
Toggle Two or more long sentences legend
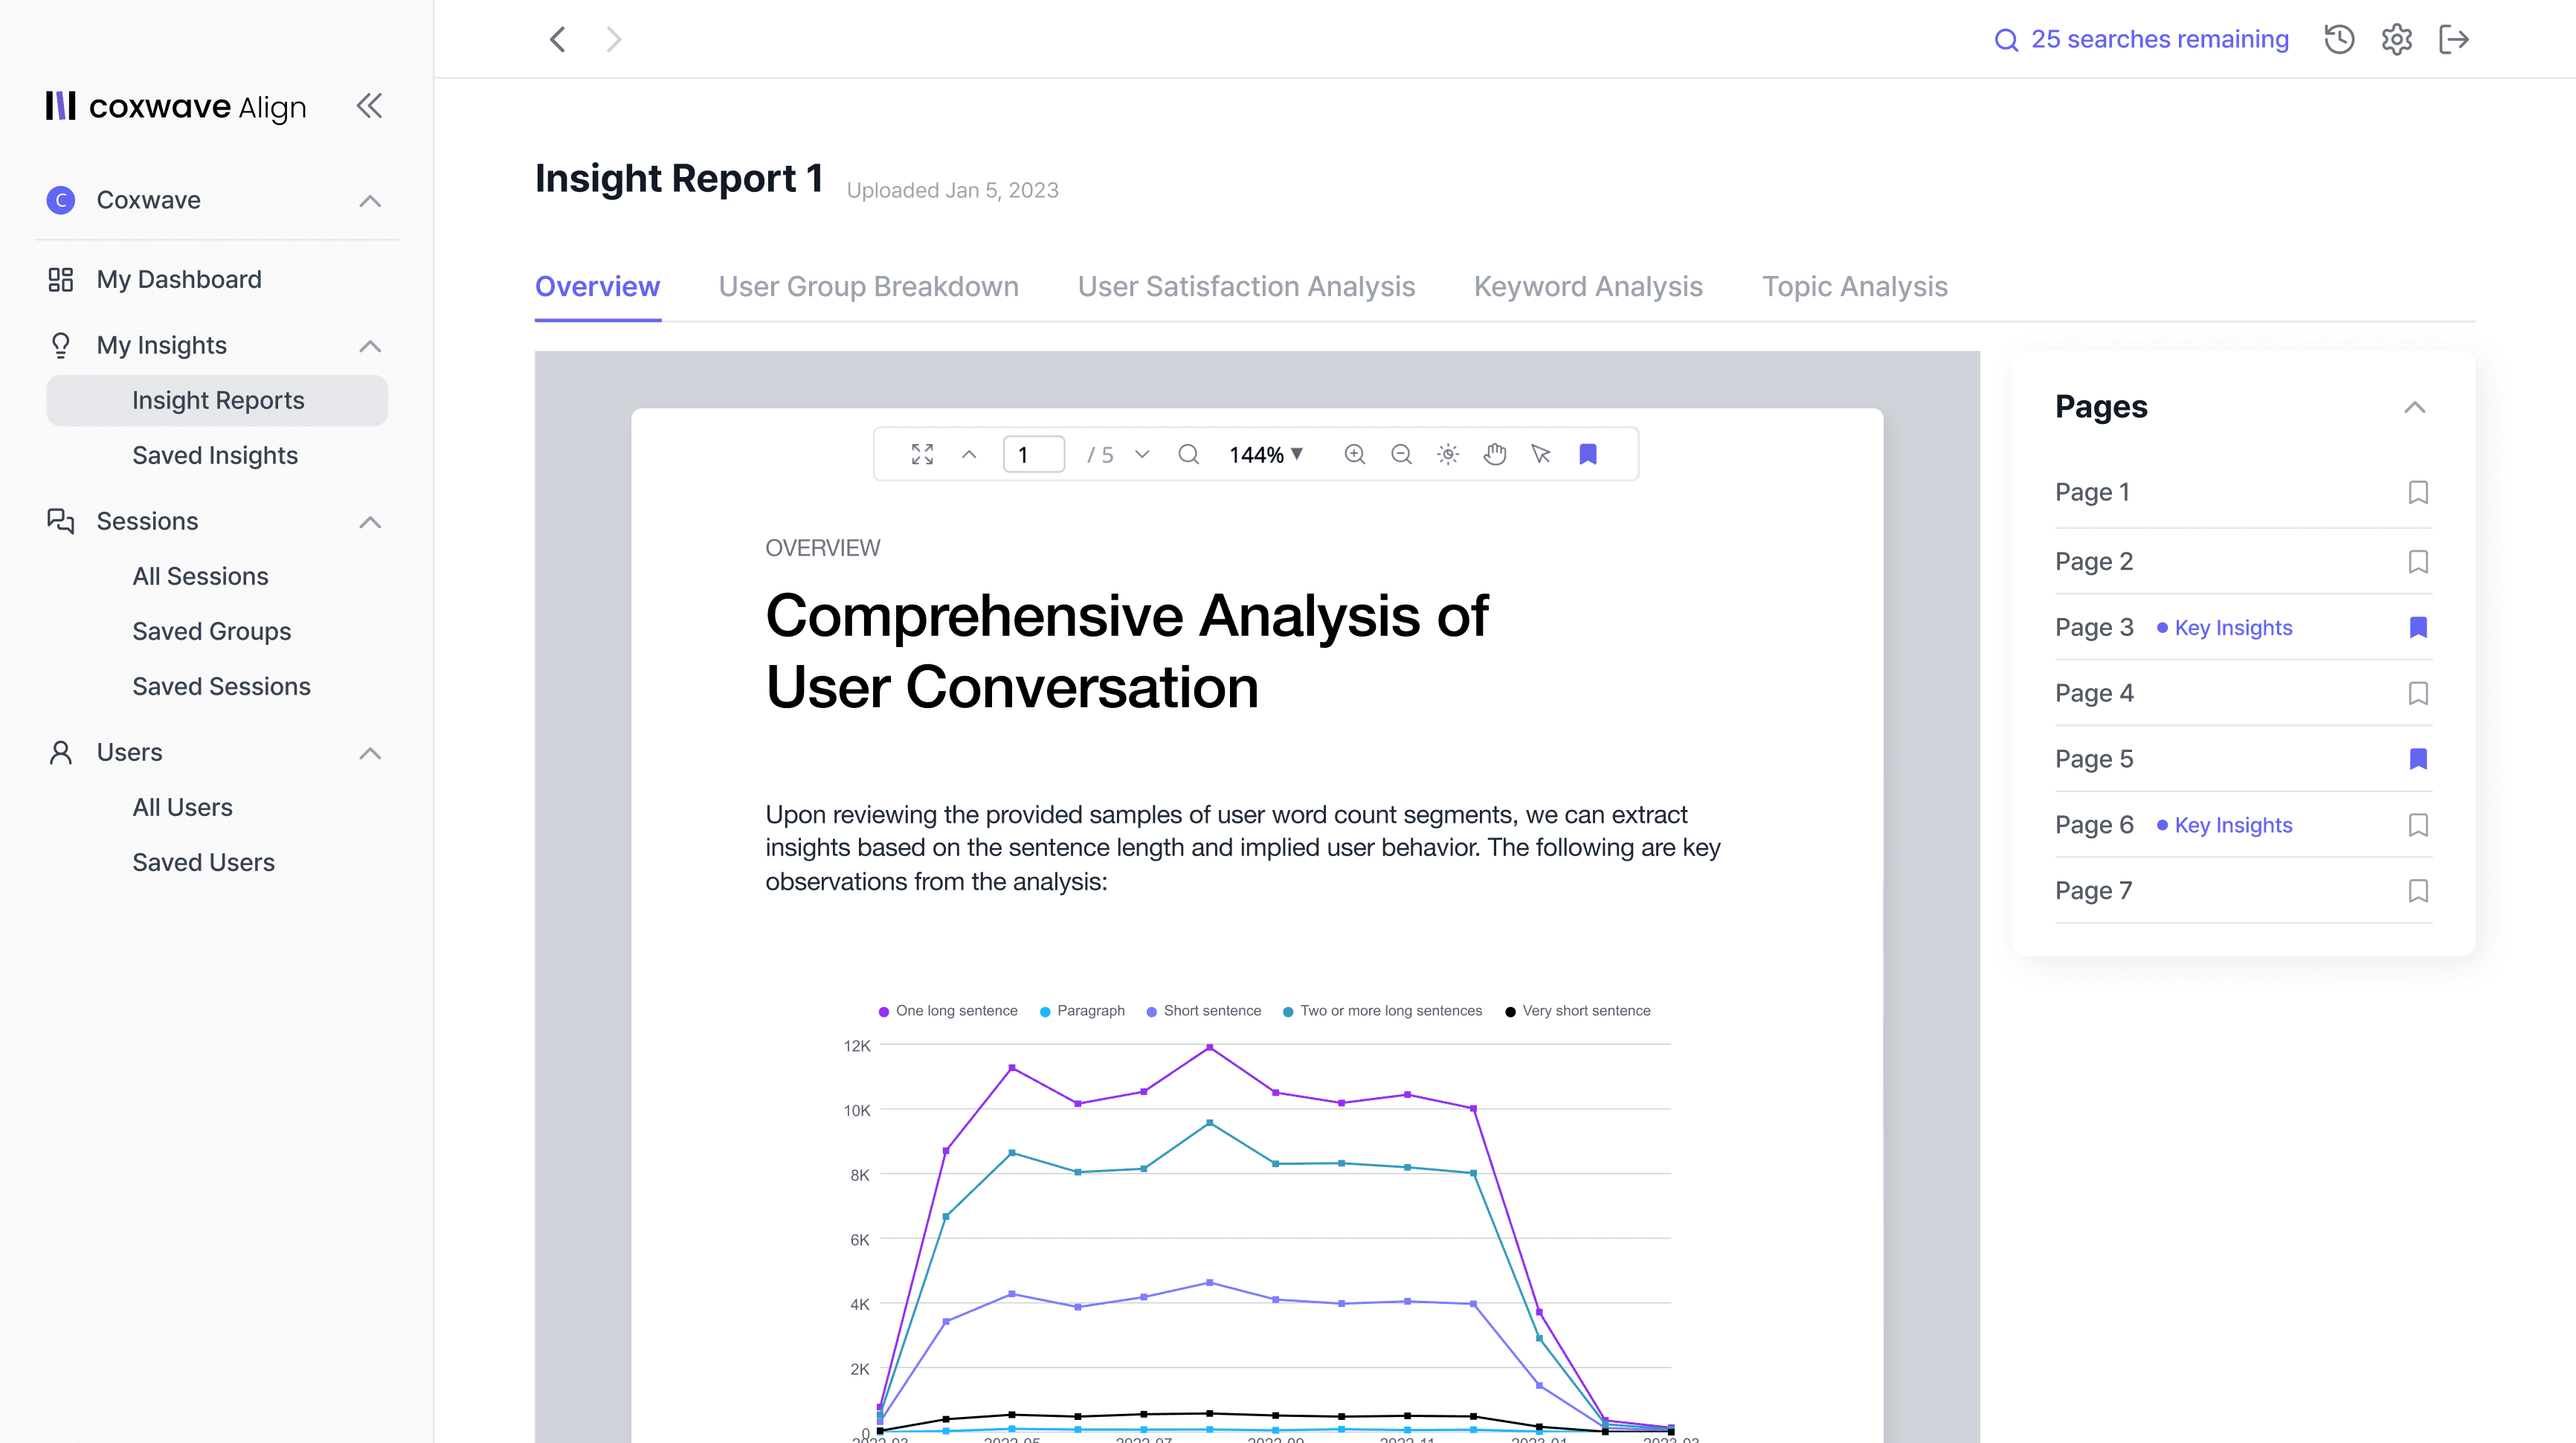click(x=1382, y=1011)
